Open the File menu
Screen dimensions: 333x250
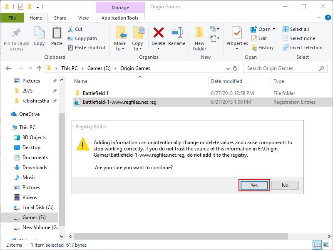[x=12, y=18]
